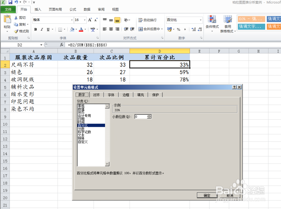Expand underline style dropdown arrow
The height and width of the screenshot is (209, 281).
[x=53, y=29]
